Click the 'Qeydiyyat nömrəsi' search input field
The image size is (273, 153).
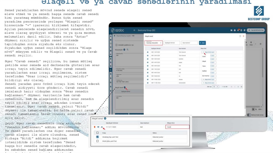(x=172, y=43)
